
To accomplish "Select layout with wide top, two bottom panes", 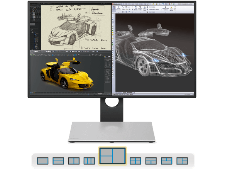I will pos(151,161).
